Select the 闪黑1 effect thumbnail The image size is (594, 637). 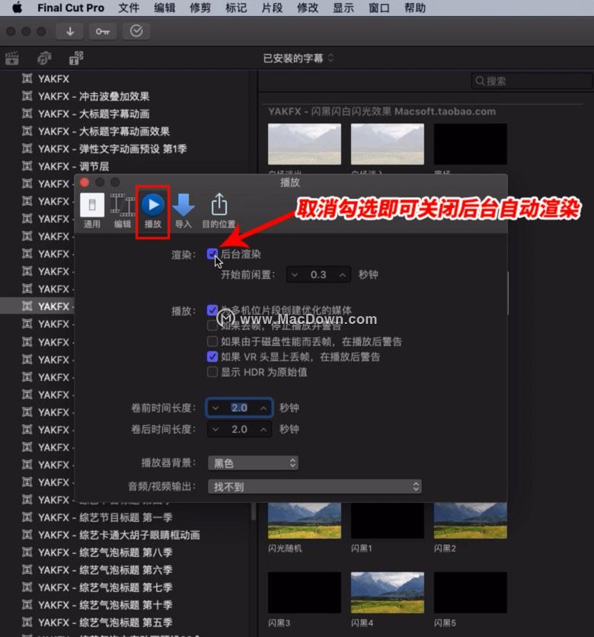click(388, 521)
